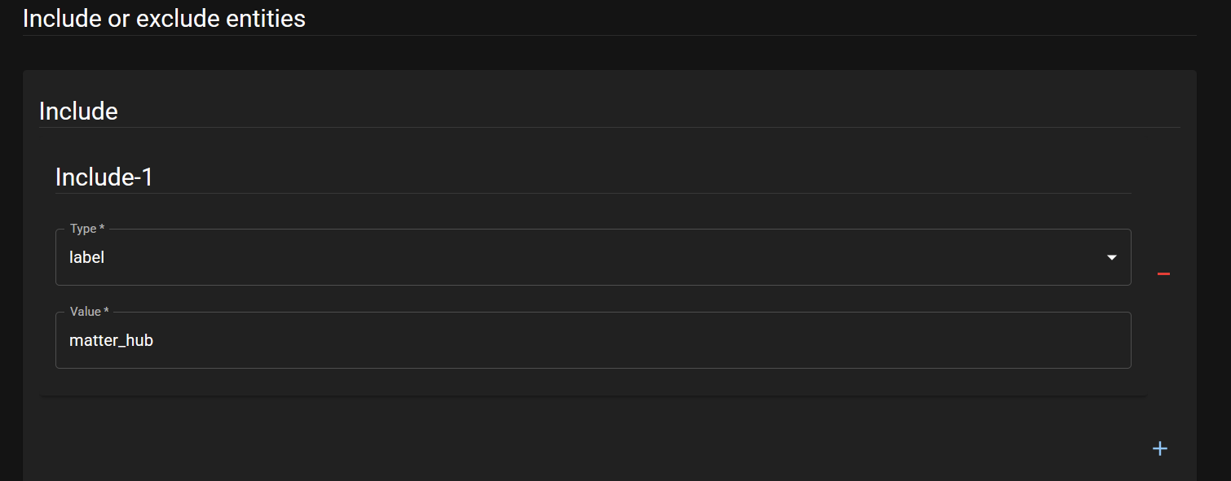Screen dimensions: 1231x481
Task: Click the "Type *" field label
Action: [83, 229]
